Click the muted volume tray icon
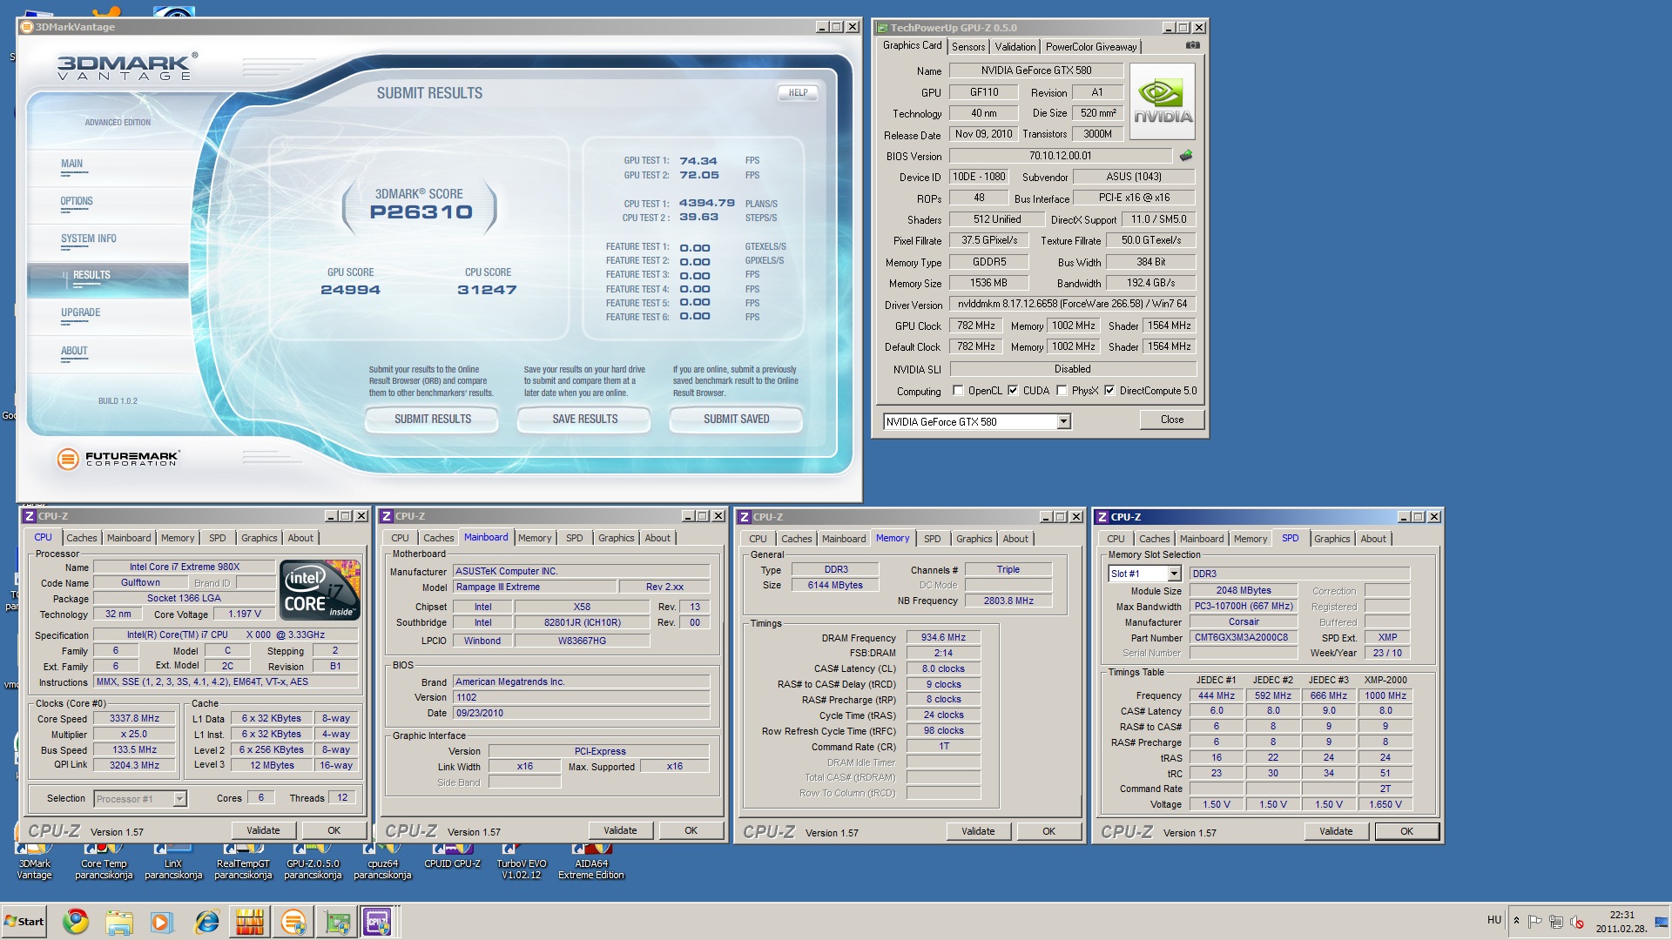Viewport: 1672px width, 940px height. click(x=1576, y=921)
